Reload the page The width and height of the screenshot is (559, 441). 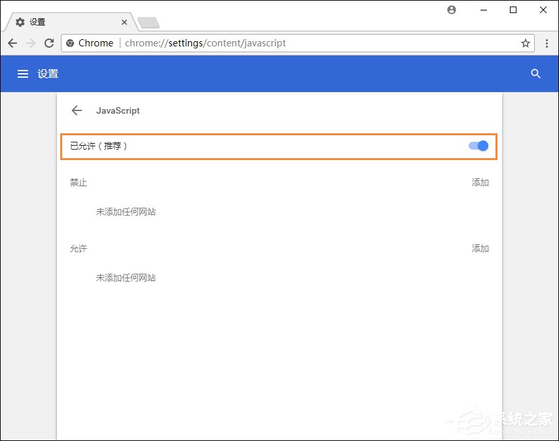[48, 43]
